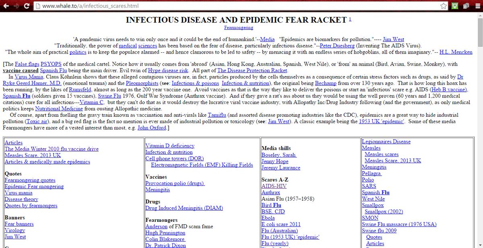Open the Legionnaires Disease link
The image size is (483, 248).
coord(386,142)
